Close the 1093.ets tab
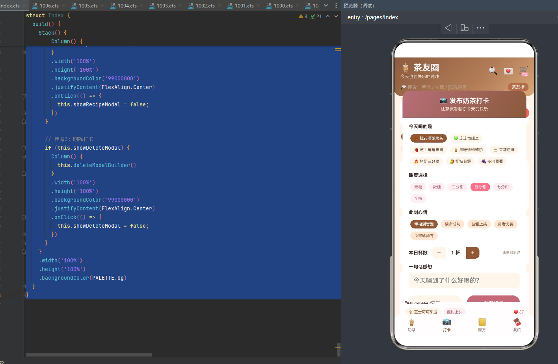The width and height of the screenshot is (558, 364). (180, 6)
